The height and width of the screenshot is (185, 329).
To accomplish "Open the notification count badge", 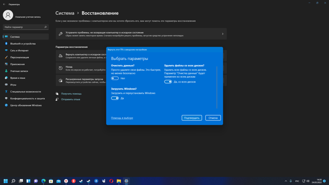I will pos(324,181).
